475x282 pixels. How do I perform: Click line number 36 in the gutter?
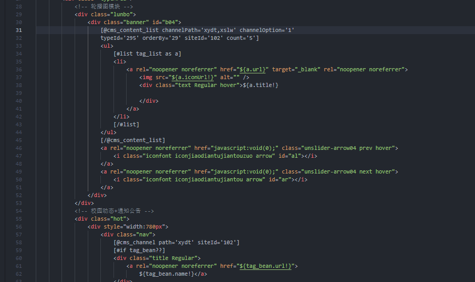(19, 70)
